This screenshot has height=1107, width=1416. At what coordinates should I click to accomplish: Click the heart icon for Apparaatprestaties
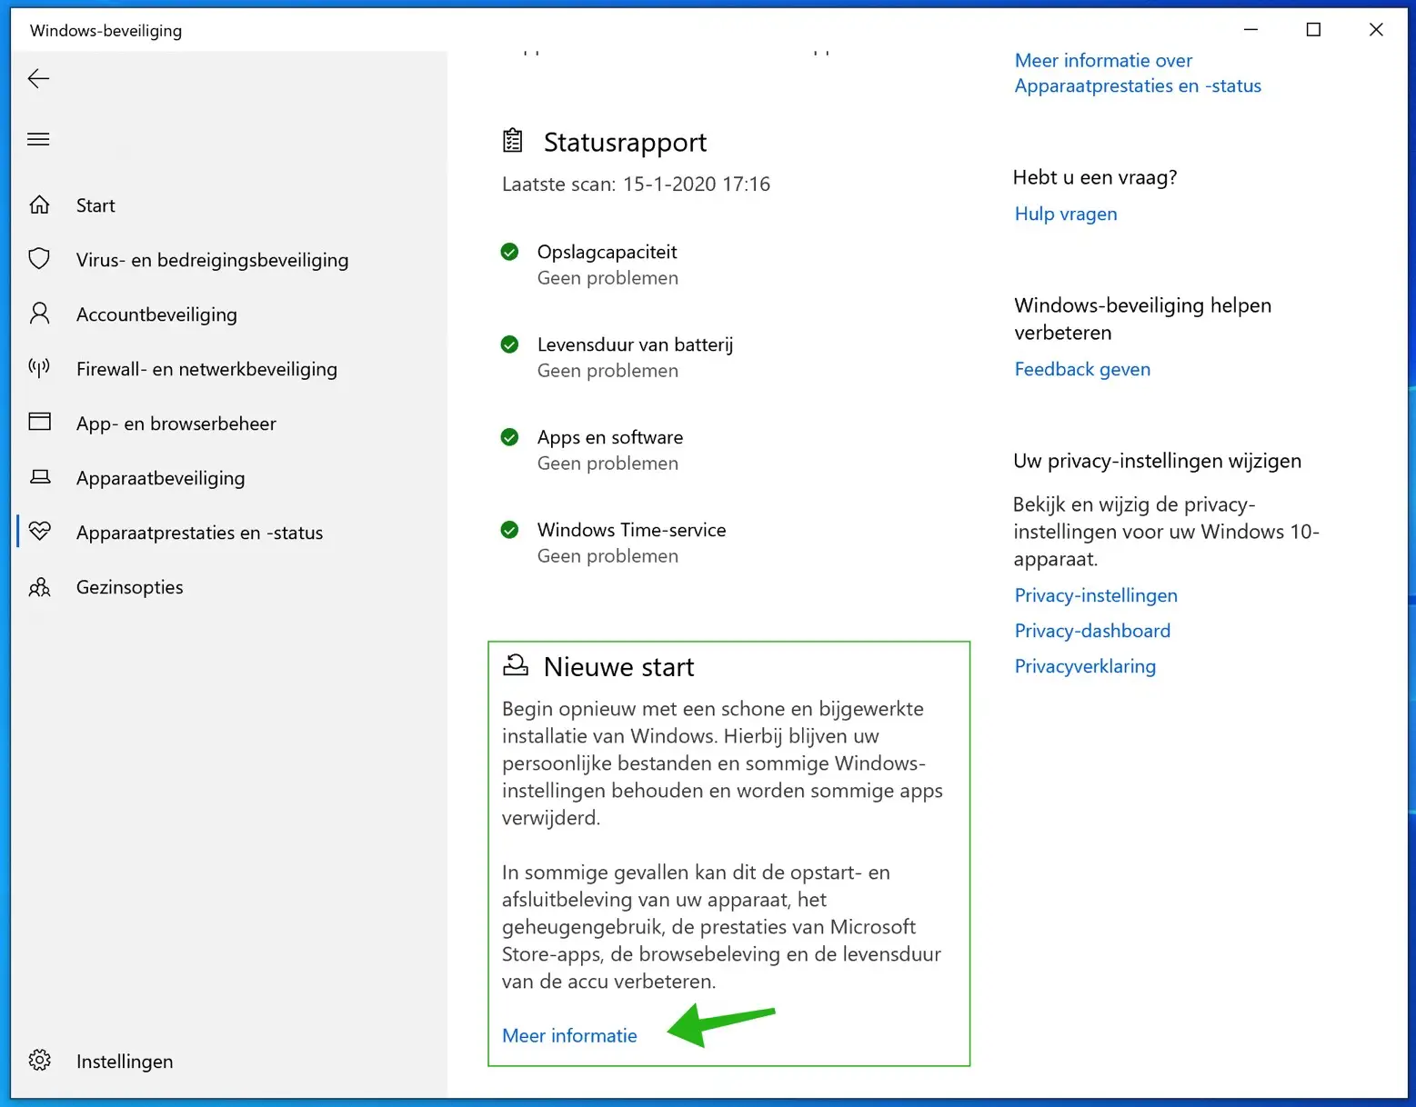point(39,531)
